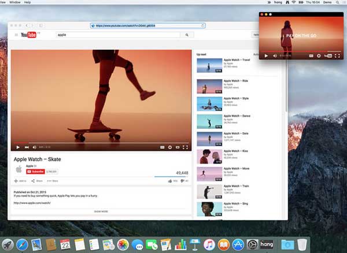Click YouTube logo in floating mini player
The width and height of the screenshot is (347, 253).
pyautogui.click(x=328, y=56)
